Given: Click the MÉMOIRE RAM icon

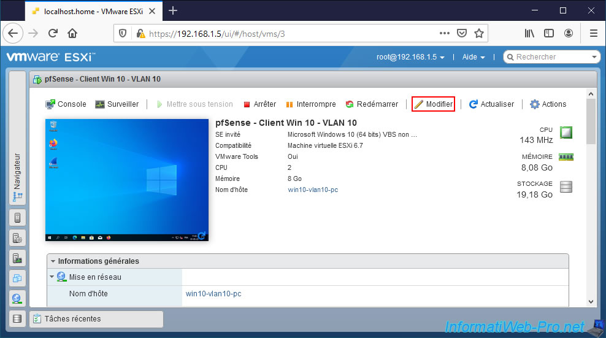Looking at the screenshot, I should click(x=566, y=156).
